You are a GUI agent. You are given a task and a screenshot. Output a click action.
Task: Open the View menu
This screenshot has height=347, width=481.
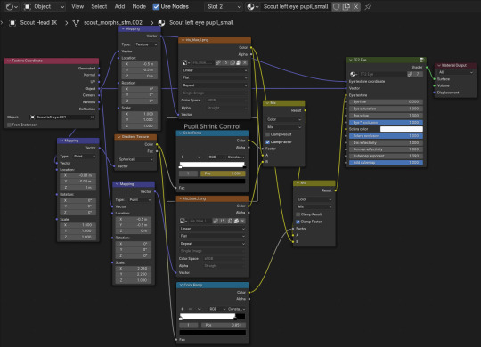pyautogui.click(x=77, y=6)
